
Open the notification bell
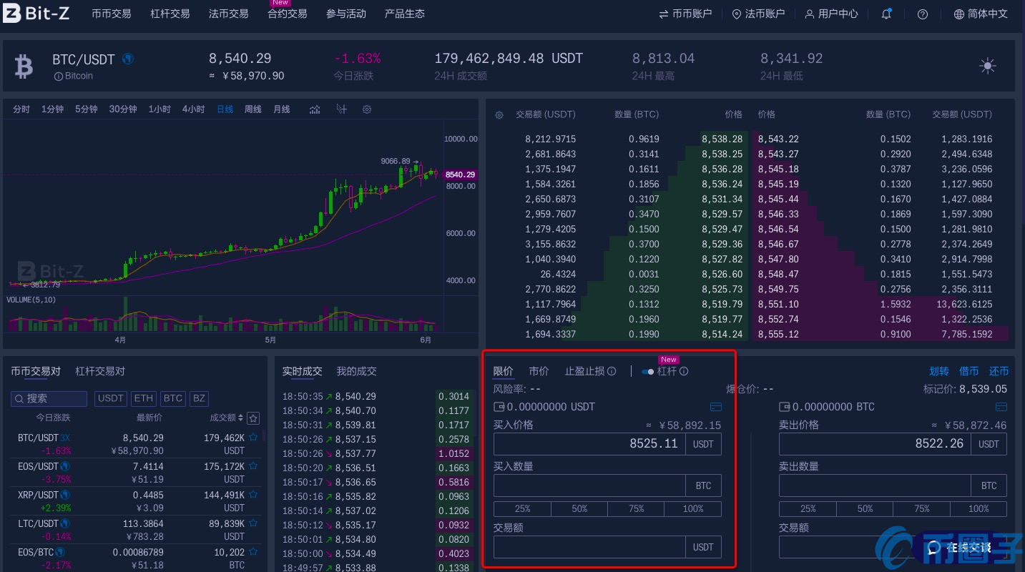pyautogui.click(x=886, y=14)
